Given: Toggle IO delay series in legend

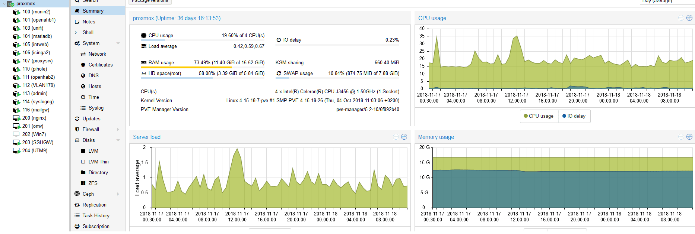Looking at the screenshot, I should [x=574, y=116].
